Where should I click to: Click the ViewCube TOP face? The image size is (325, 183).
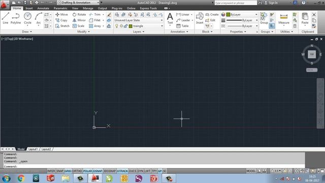coord(312,54)
